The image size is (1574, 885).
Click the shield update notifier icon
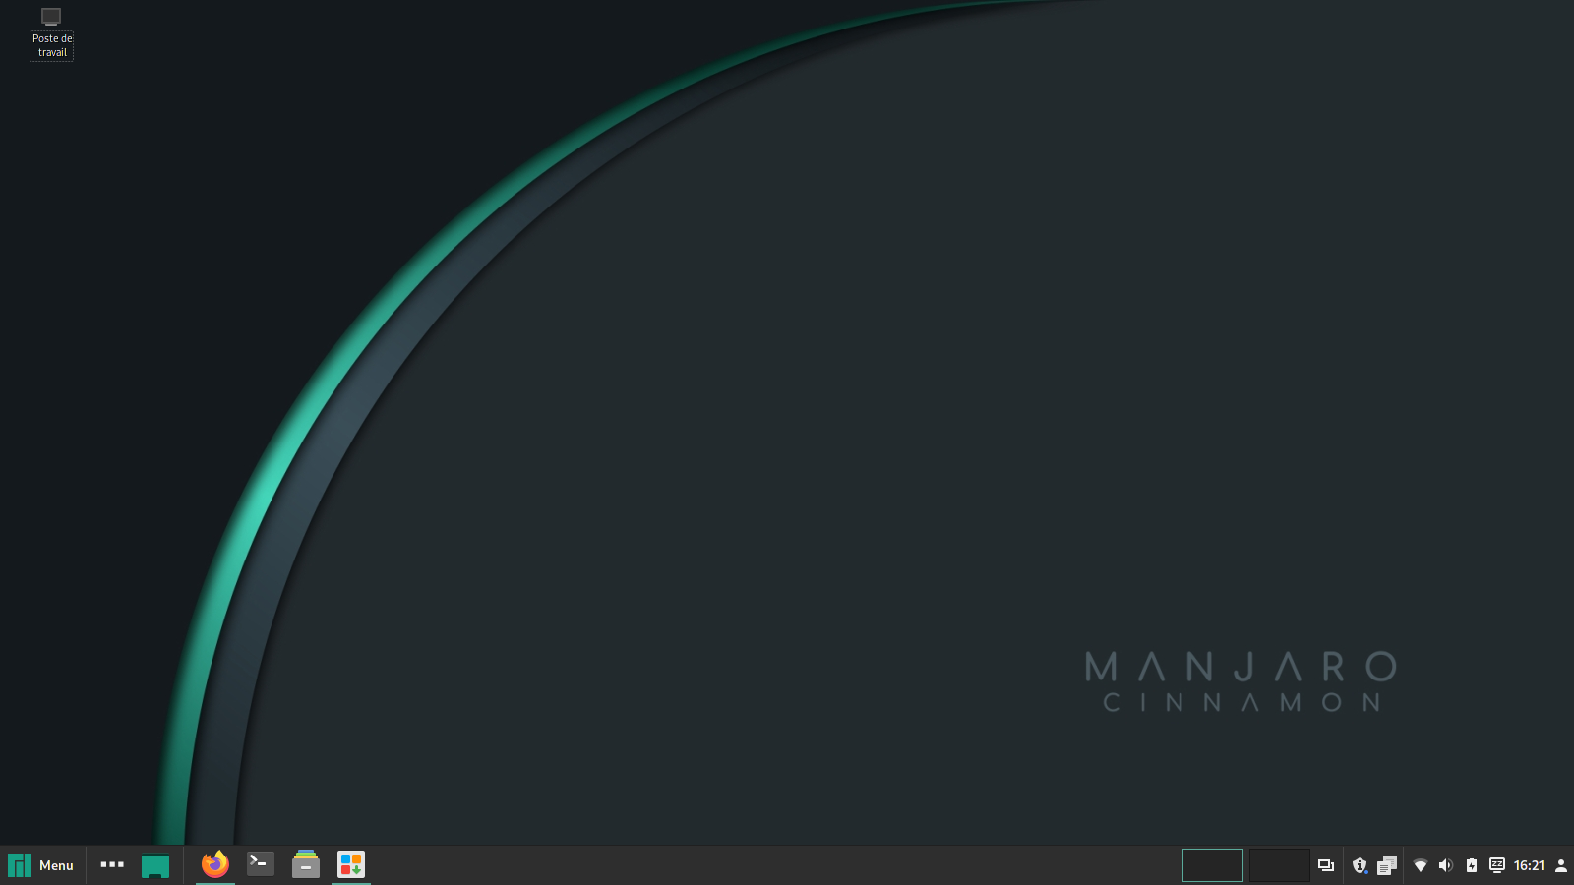click(1360, 865)
